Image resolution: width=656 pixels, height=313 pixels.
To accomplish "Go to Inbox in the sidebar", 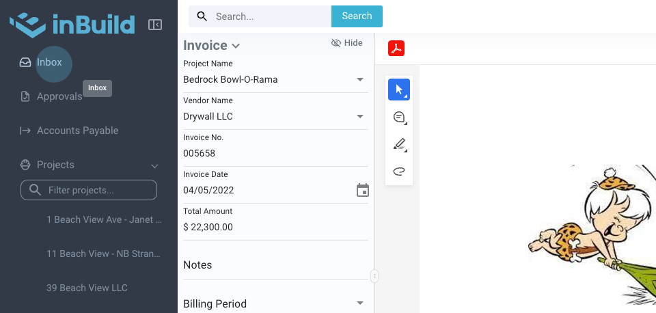I will (x=49, y=62).
